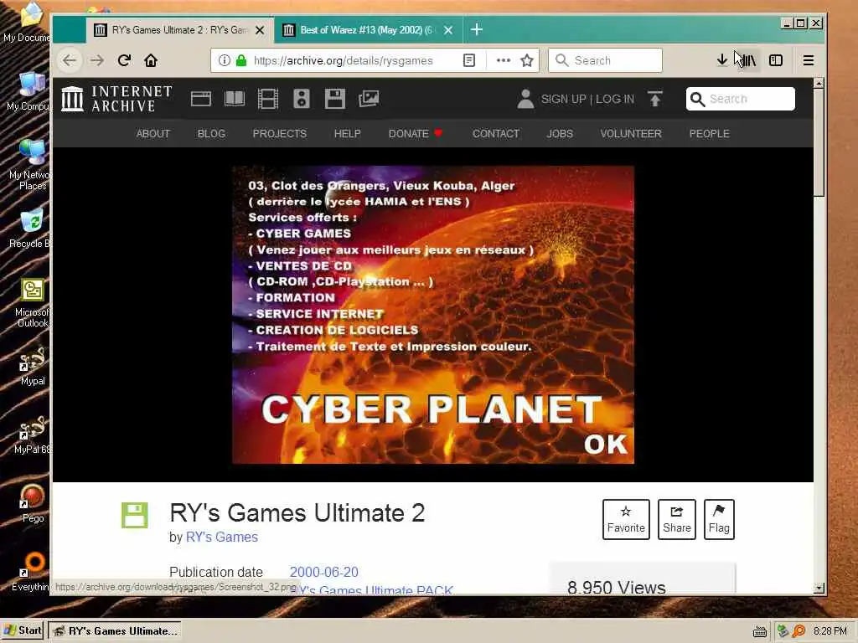858x643 pixels.
Task: Click the green secure padlock icon
Action: (x=240, y=60)
